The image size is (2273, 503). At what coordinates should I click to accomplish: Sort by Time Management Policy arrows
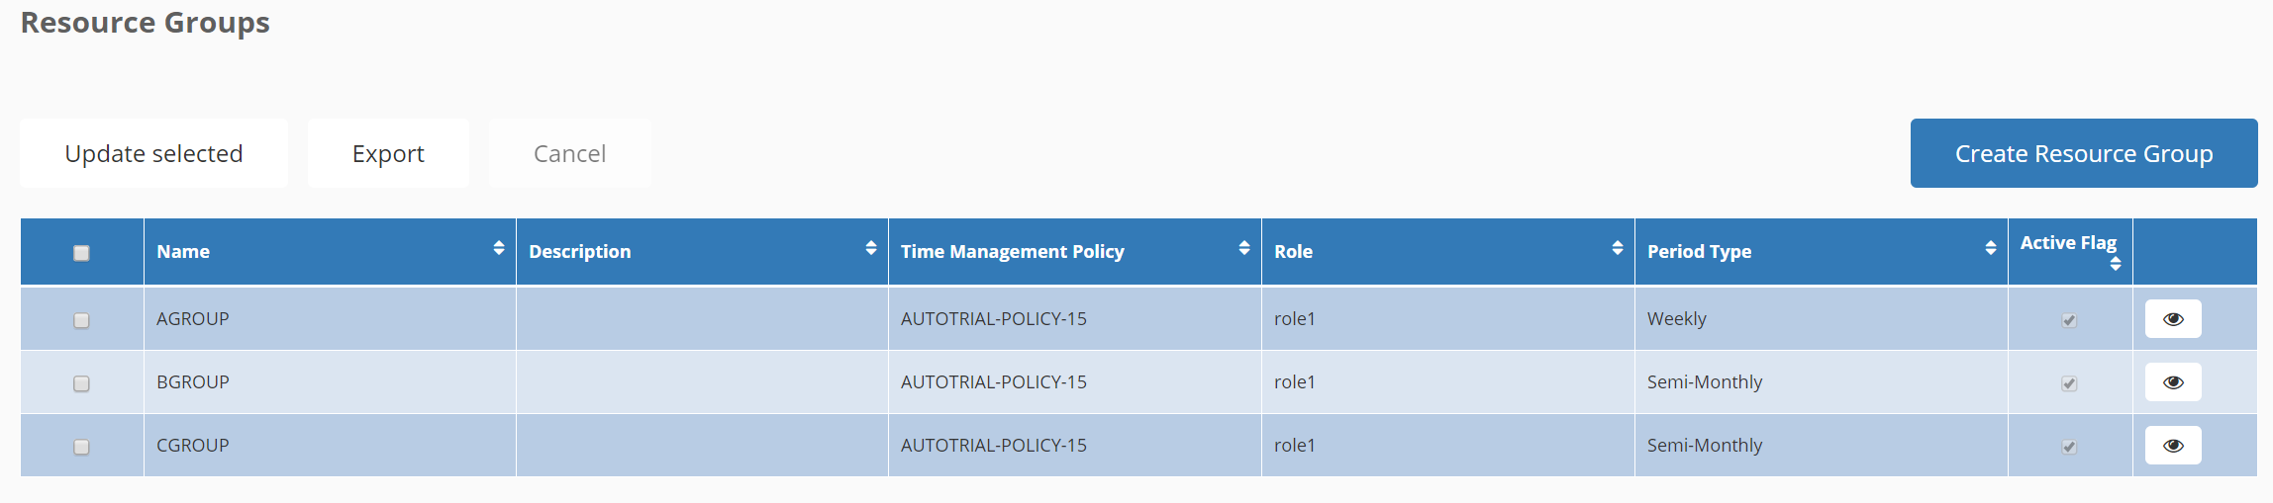1244,248
